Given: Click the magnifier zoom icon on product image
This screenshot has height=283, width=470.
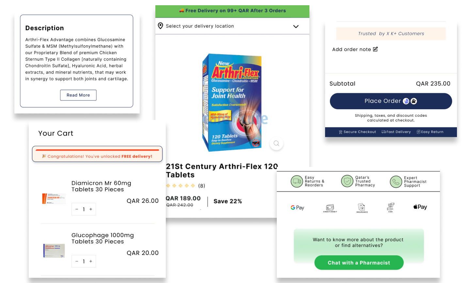Looking at the screenshot, I should coord(276,143).
